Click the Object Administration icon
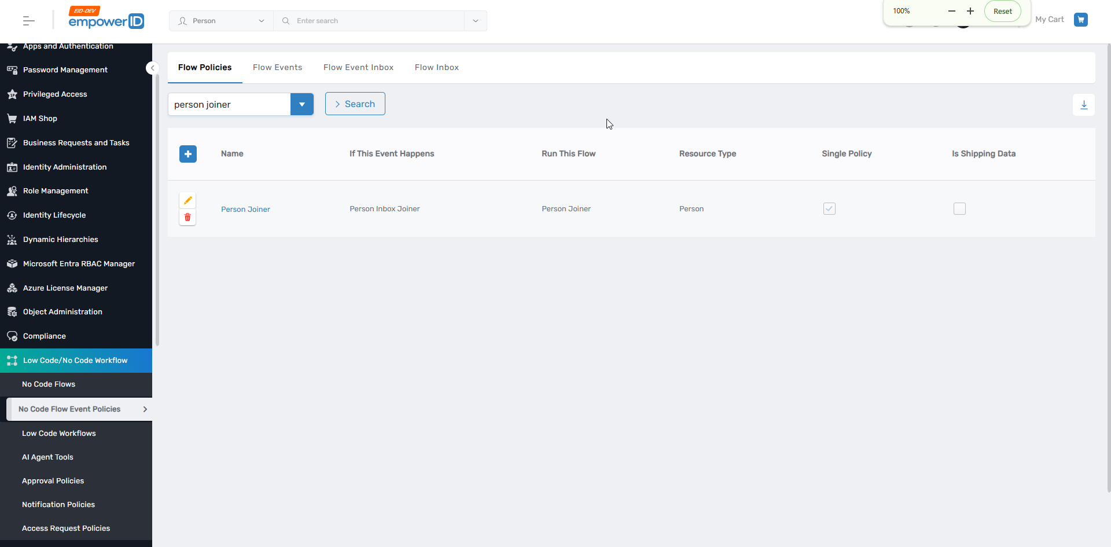Image resolution: width=1111 pixels, height=547 pixels. 12,312
